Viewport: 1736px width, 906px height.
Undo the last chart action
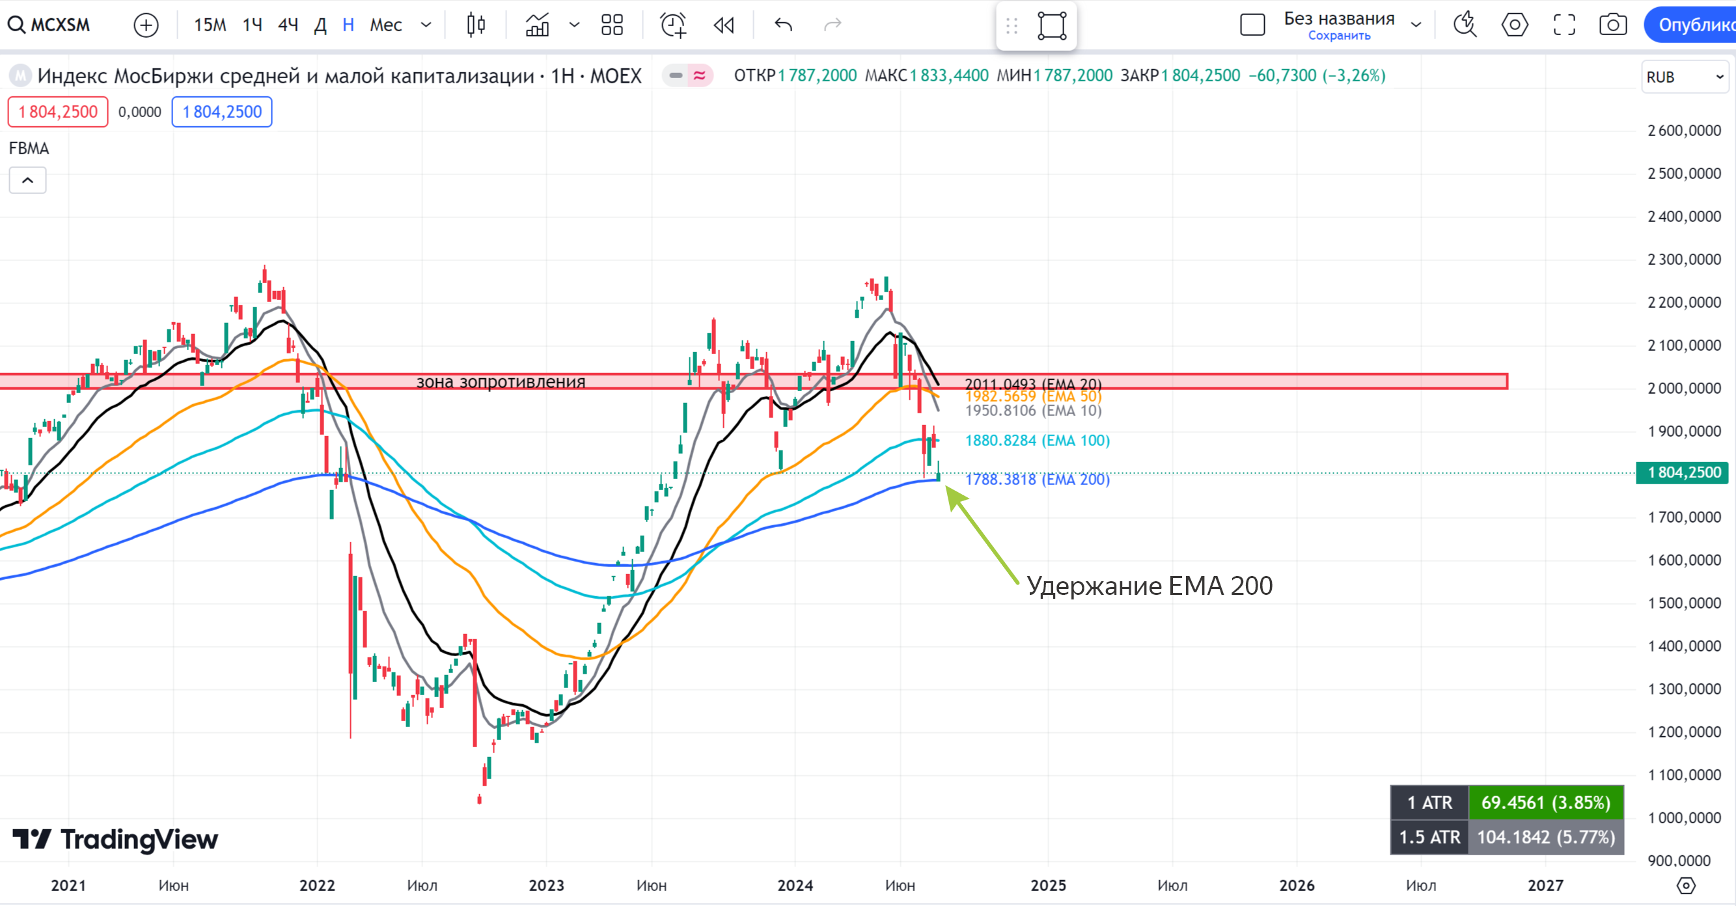(783, 25)
